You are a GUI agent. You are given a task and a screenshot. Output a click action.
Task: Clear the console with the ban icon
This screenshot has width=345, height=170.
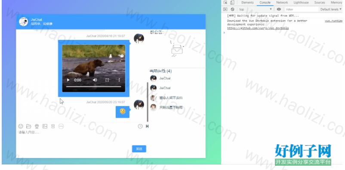232,9
